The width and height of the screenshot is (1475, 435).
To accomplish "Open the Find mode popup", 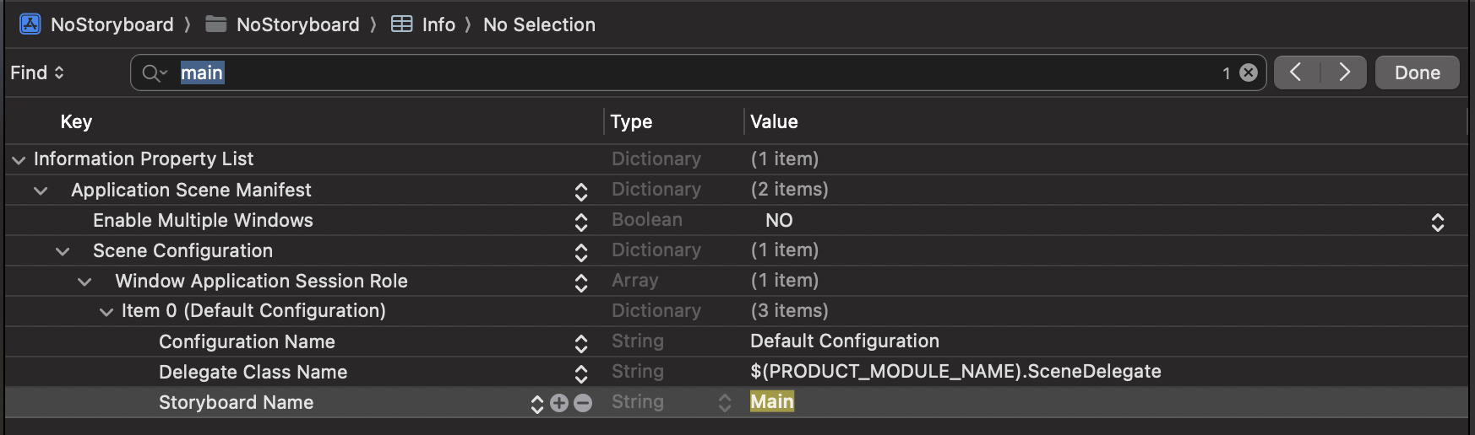I will [x=37, y=73].
